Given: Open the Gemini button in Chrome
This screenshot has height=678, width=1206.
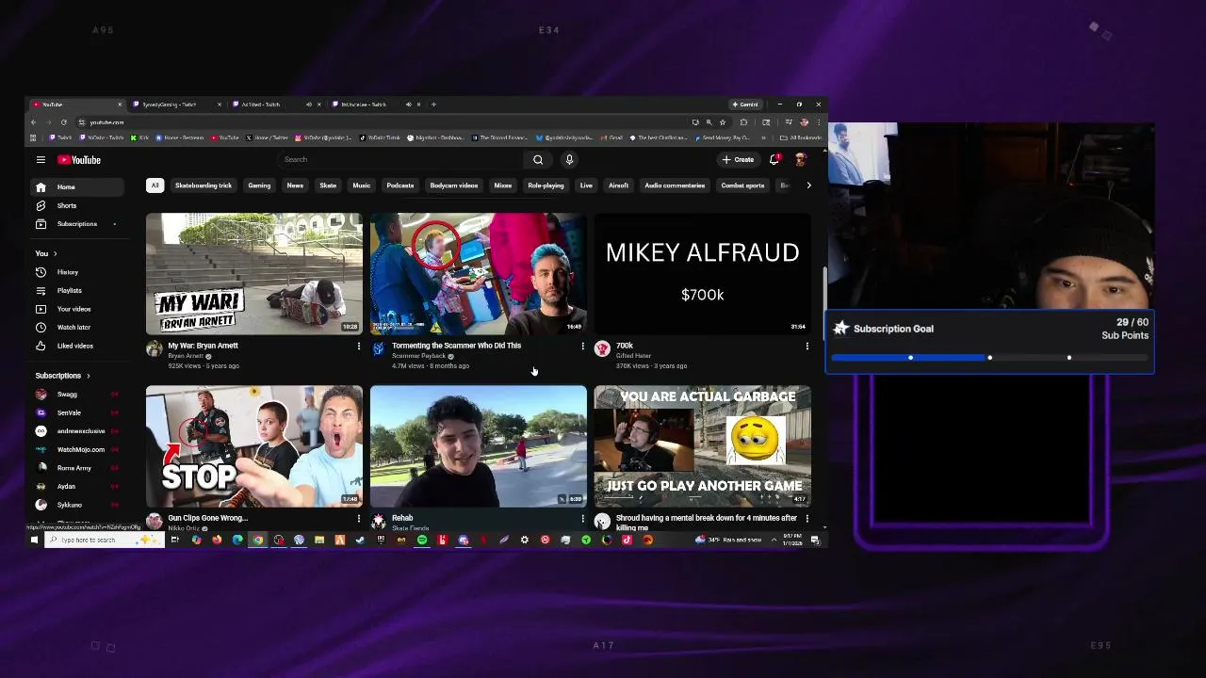Looking at the screenshot, I should (745, 105).
